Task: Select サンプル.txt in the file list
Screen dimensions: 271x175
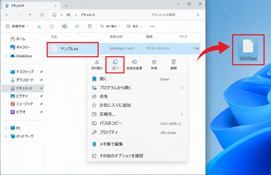Action: (x=69, y=49)
